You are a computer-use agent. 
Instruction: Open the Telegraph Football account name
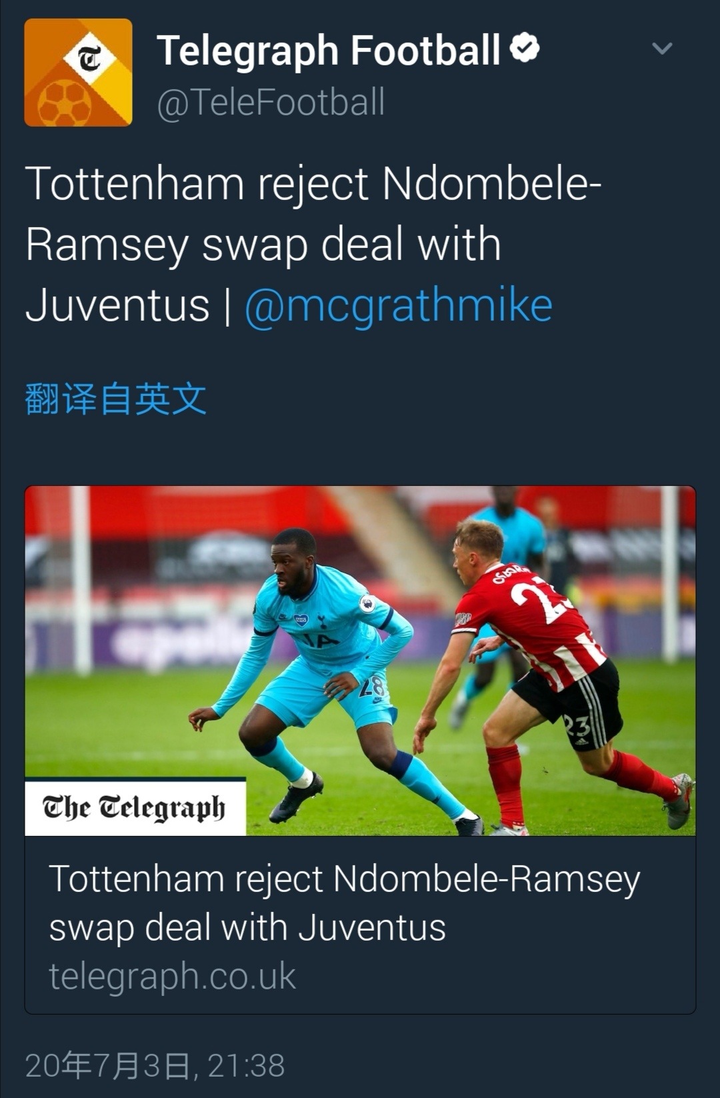click(x=329, y=51)
